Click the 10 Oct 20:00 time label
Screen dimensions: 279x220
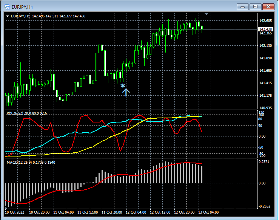[39, 212]
